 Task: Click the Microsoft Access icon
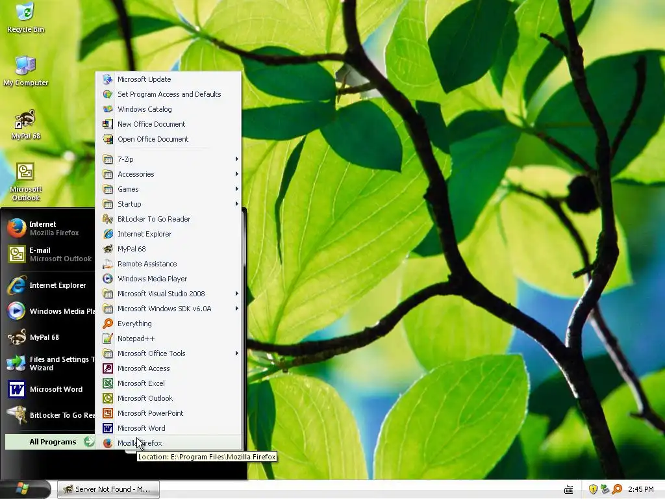(108, 368)
